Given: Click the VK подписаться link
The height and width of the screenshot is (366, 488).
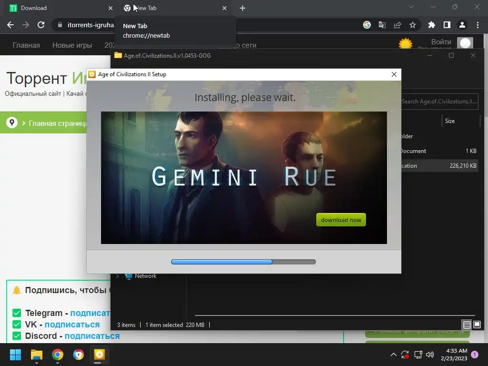Looking at the screenshot, I should (x=72, y=324).
